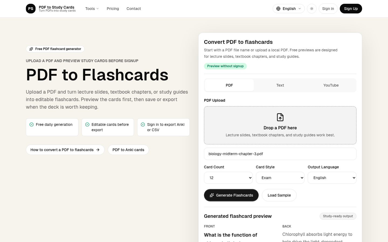The height and width of the screenshot is (242, 388).
Task: Click the PDF to Study Cards site title
Action: pyautogui.click(x=57, y=7)
